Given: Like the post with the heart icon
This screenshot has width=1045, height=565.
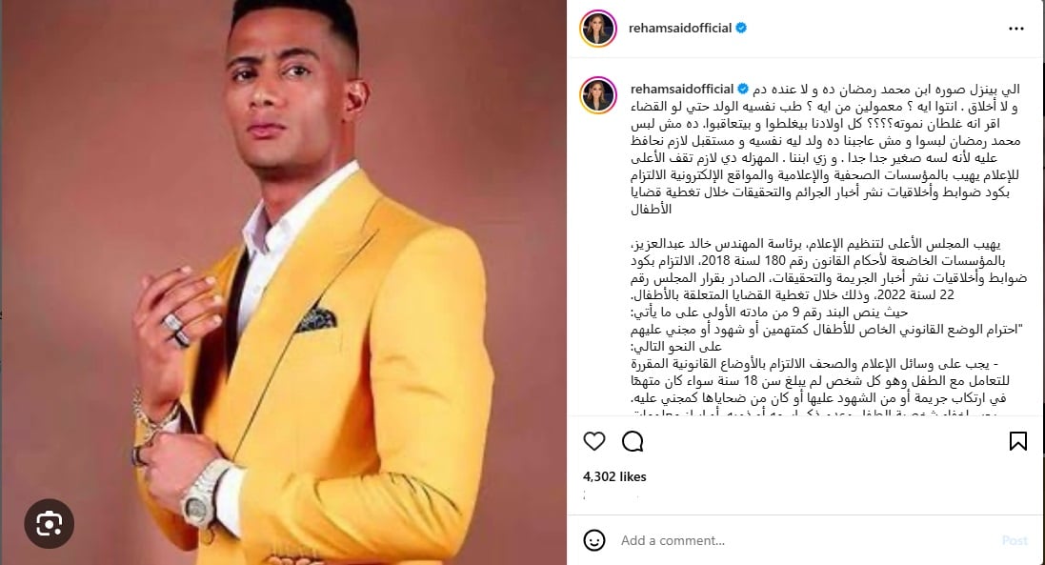Looking at the screenshot, I should (x=593, y=441).
